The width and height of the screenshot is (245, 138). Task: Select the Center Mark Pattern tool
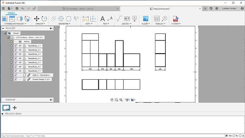[x=68, y=19]
